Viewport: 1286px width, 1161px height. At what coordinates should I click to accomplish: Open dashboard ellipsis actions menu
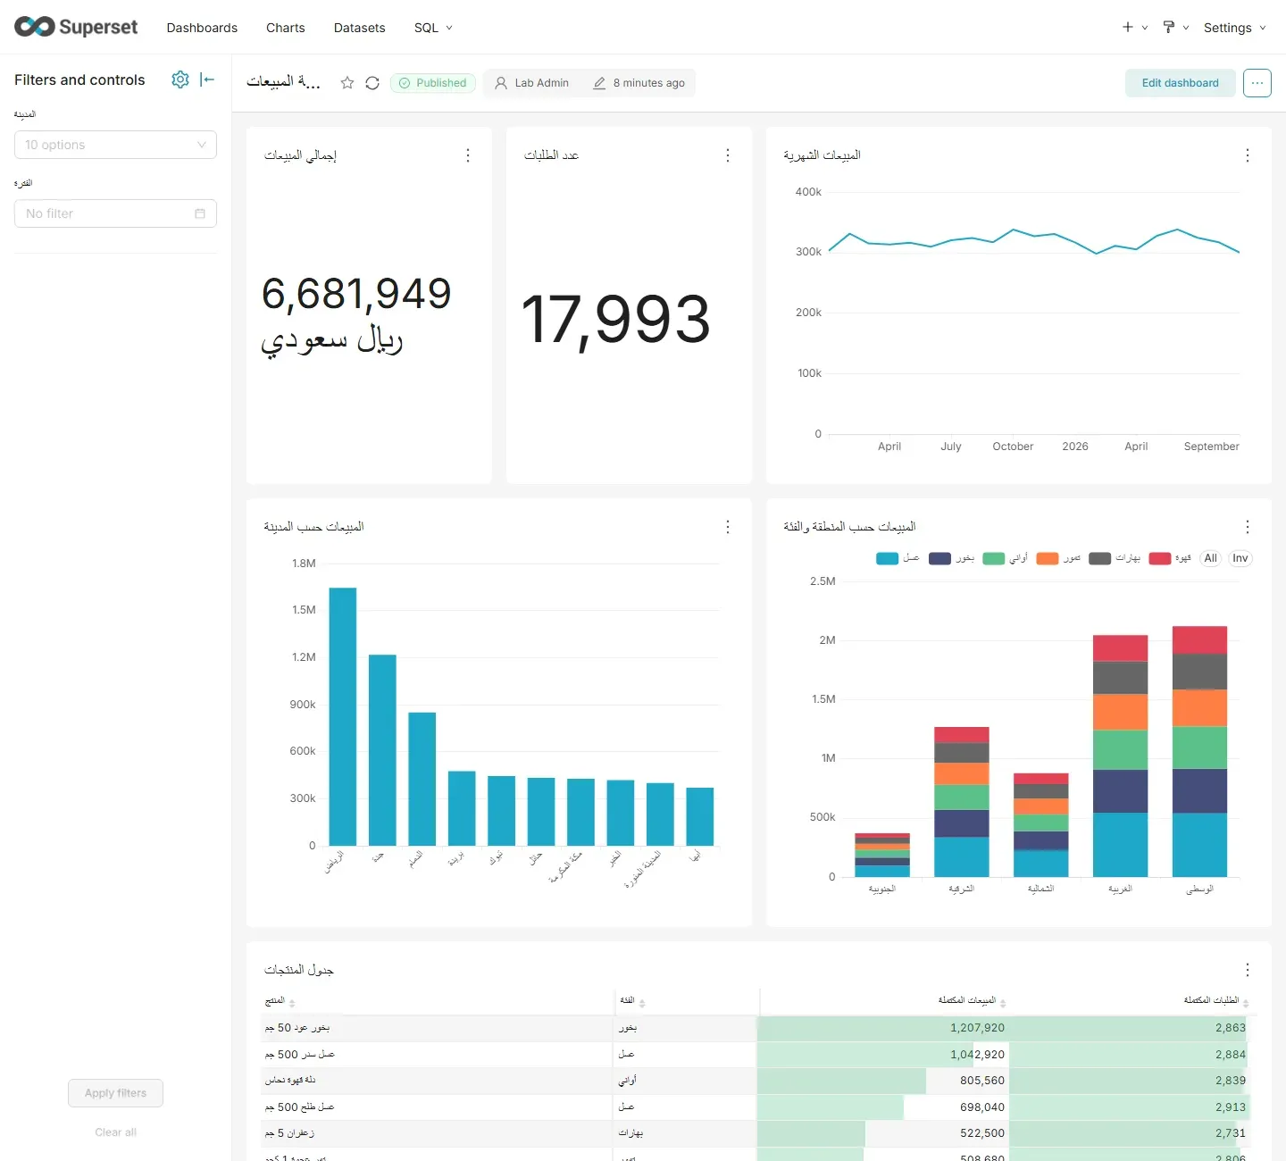click(1257, 83)
